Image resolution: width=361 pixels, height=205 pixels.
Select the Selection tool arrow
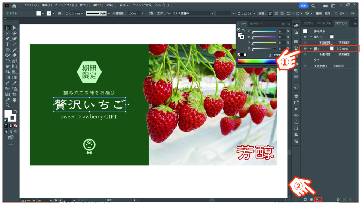click(7, 28)
